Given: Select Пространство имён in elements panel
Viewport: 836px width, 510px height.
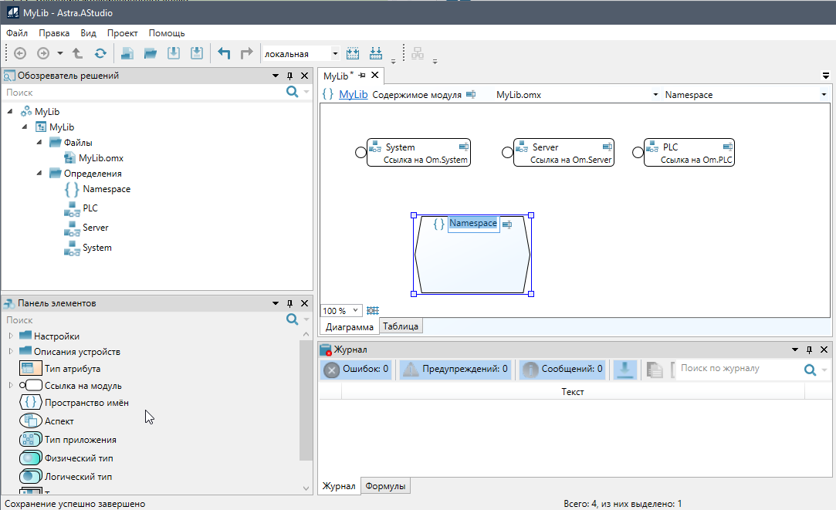Looking at the screenshot, I should coord(86,403).
